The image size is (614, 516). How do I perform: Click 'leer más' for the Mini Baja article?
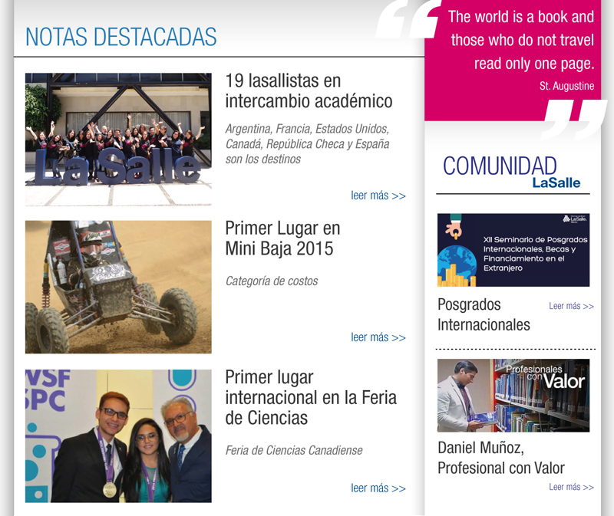(x=378, y=337)
